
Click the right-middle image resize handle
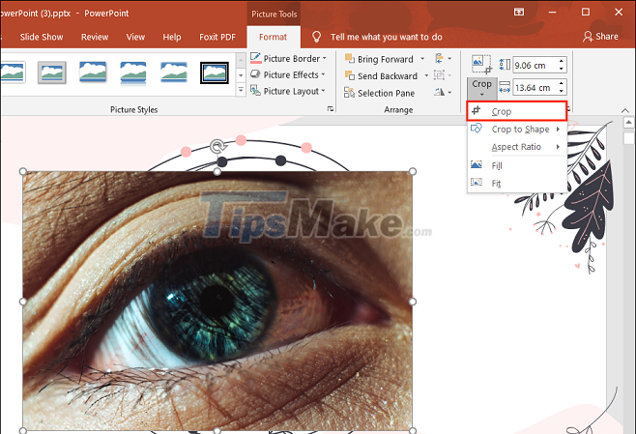(x=413, y=302)
